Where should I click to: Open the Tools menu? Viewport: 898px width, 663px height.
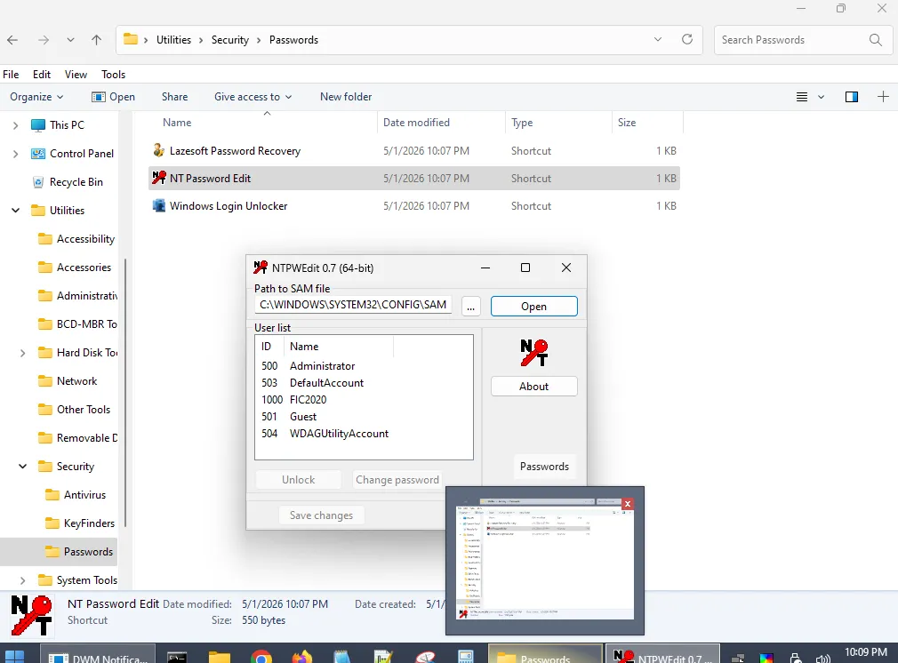(x=114, y=75)
